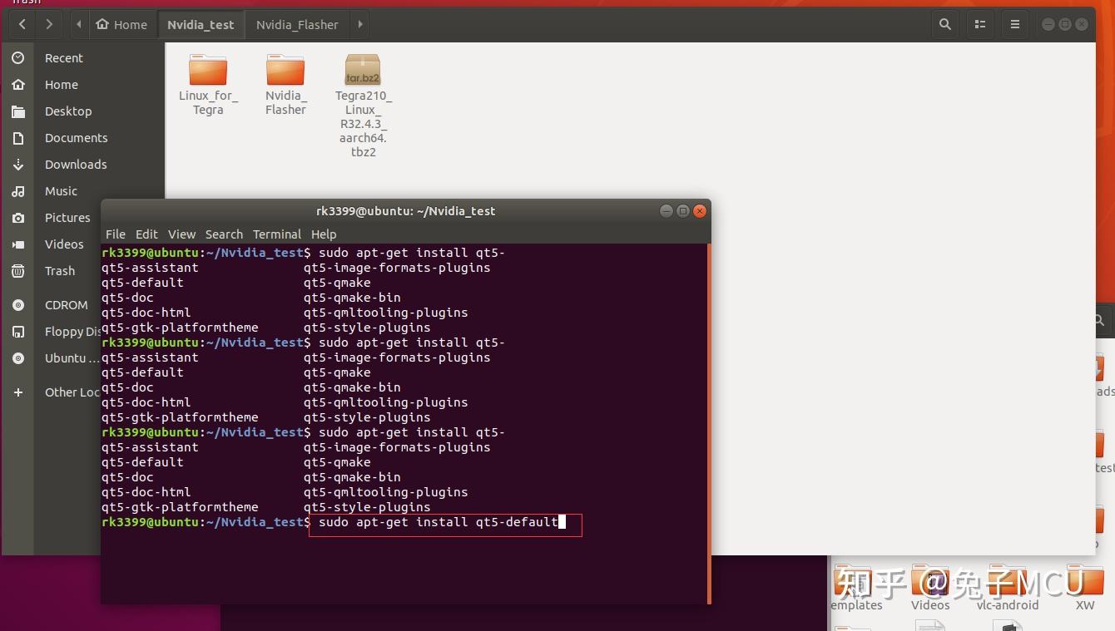The width and height of the screenshot is (1115, 631).
Task: Expand path bar with right chevron
Action: [x=360, y=25]
